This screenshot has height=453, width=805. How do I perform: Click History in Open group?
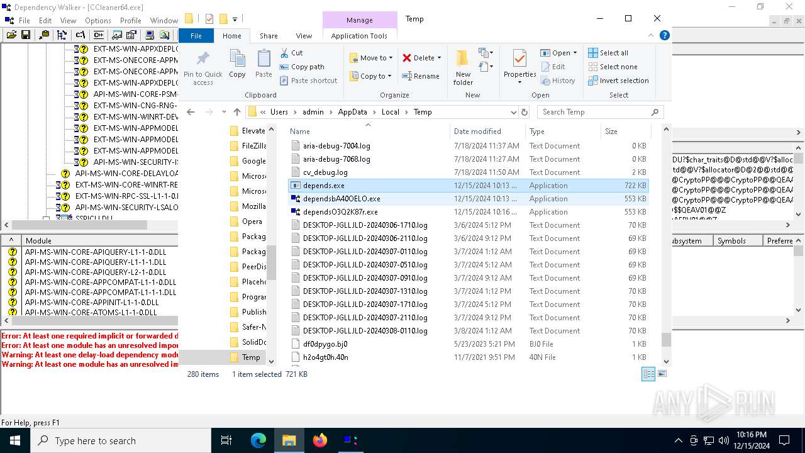tap(557, 81)
